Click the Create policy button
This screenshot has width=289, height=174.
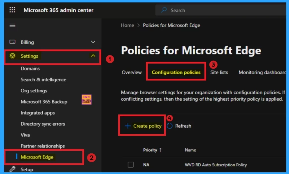[x=143, y=126]
